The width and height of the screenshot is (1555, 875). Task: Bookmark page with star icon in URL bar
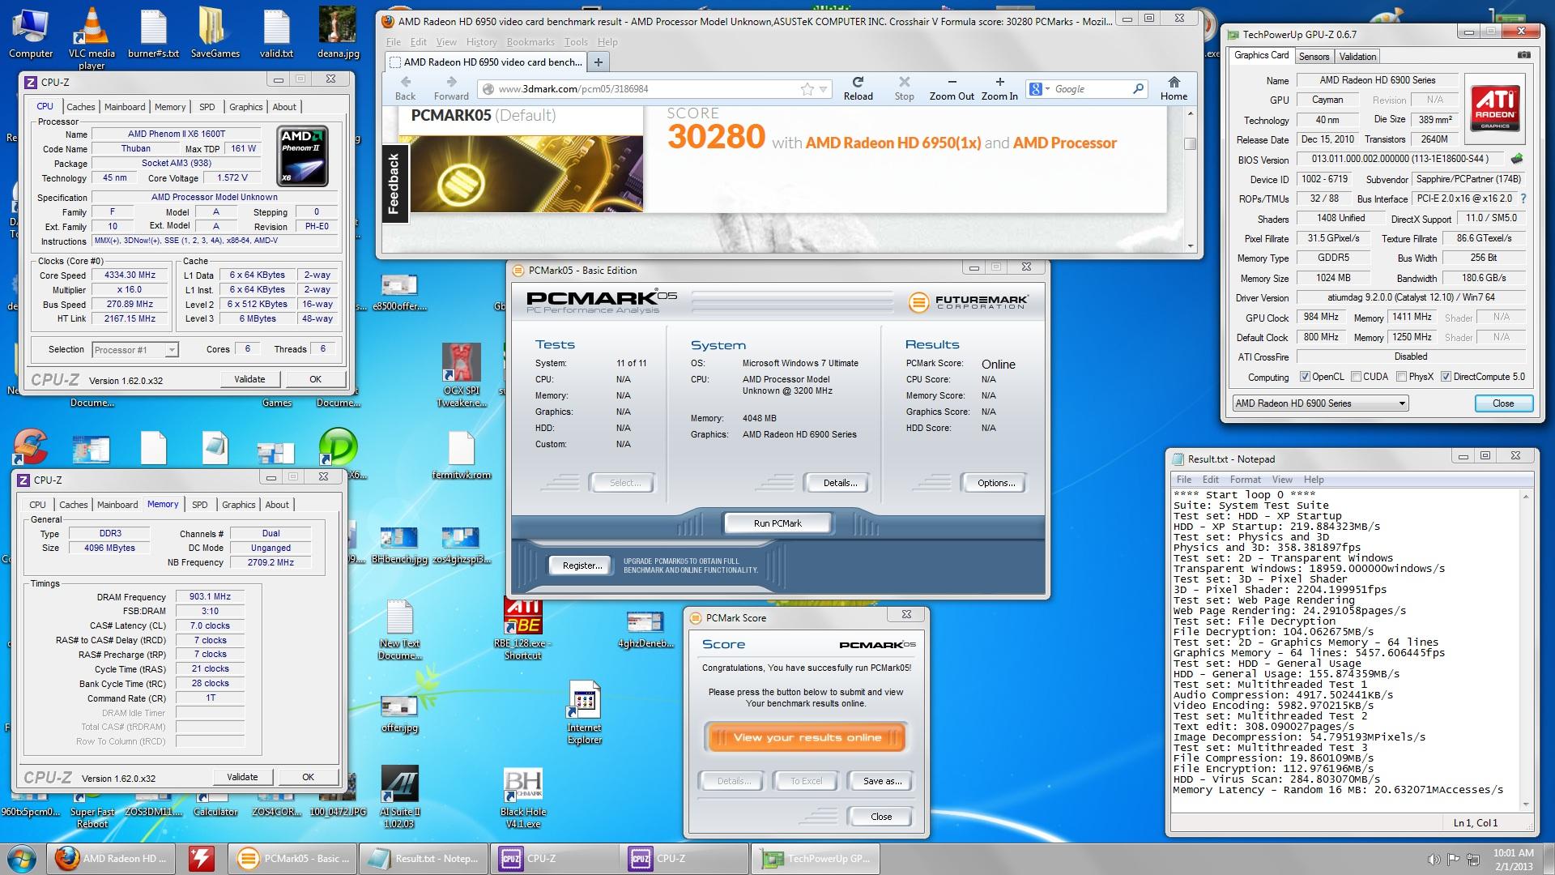tap(807, 89)
